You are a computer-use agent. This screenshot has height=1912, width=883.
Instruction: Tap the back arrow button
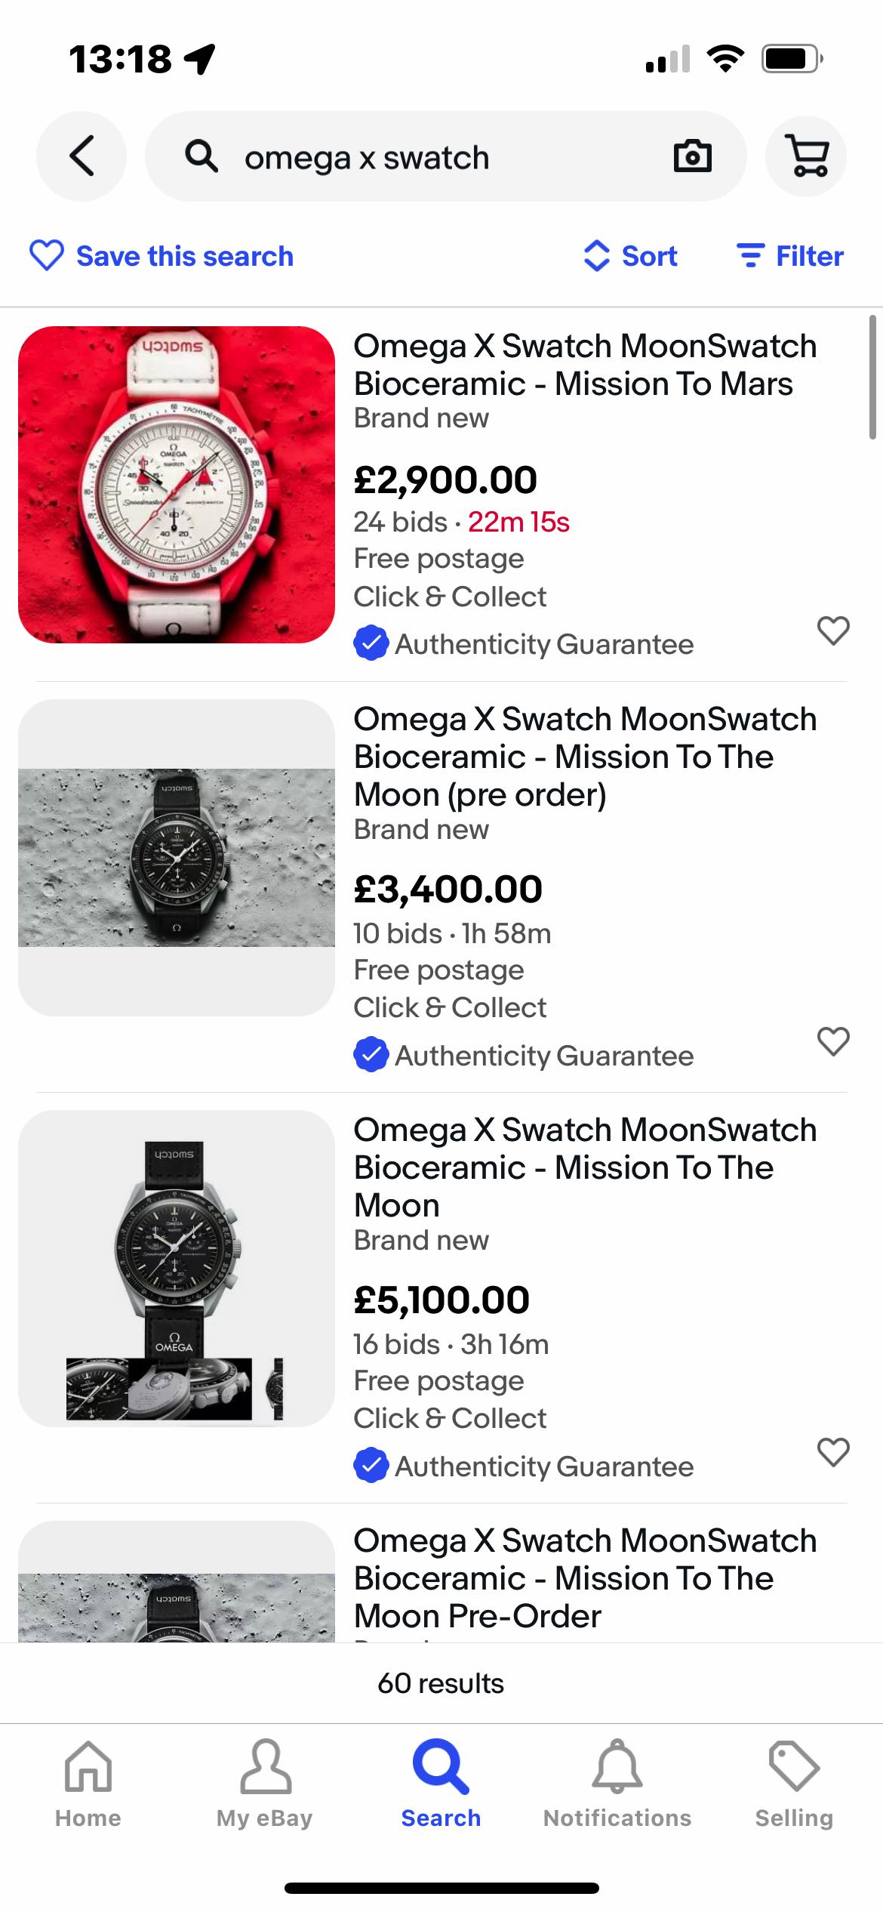click(82, 156)
